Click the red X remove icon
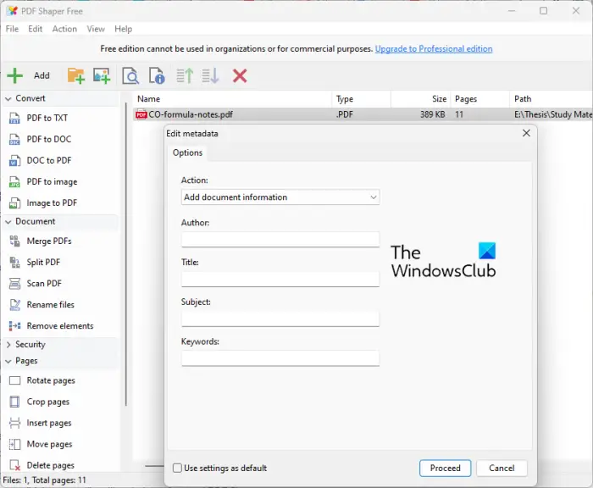Screen dimensions: 593x488 (x=240, y=75)
